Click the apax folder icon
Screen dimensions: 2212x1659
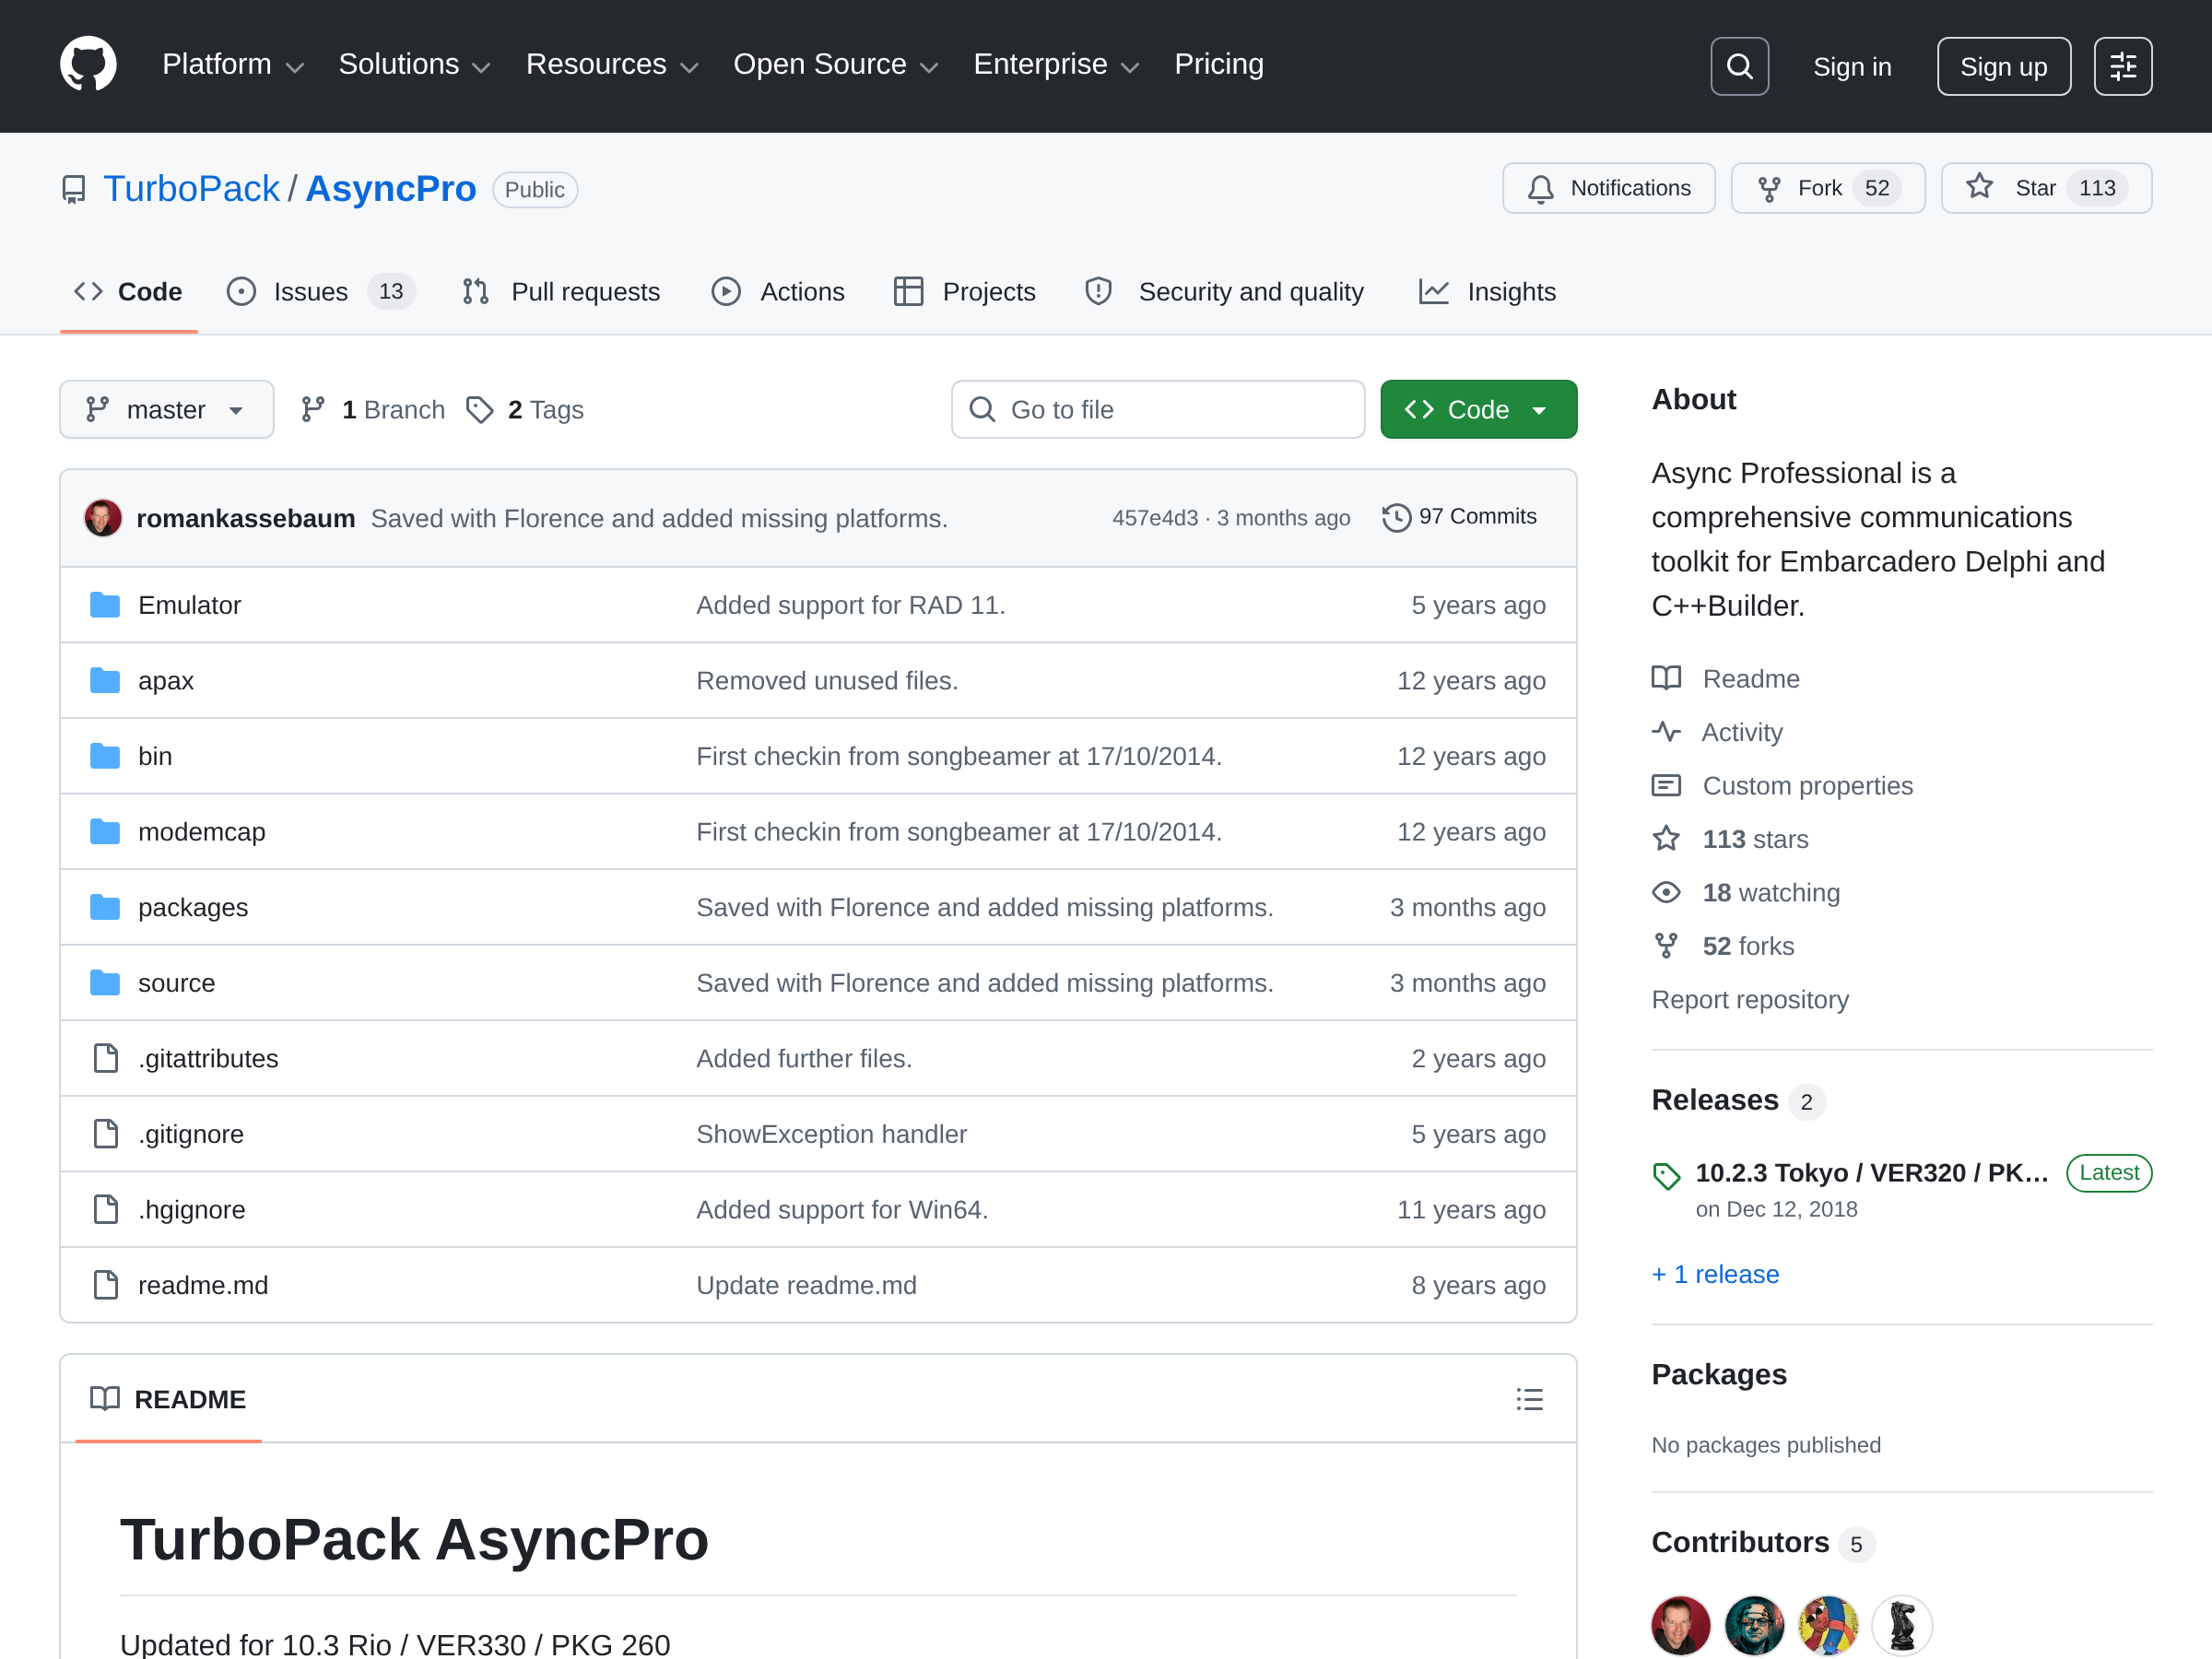(105, 680)
